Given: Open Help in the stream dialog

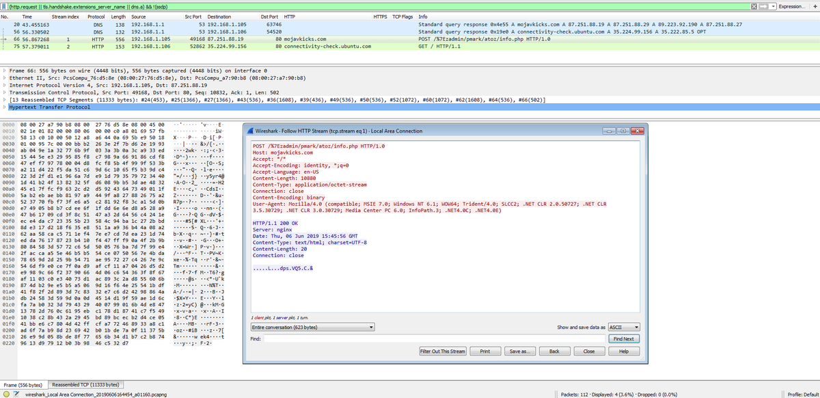Looking at the screenshot, I should point(623,351).
